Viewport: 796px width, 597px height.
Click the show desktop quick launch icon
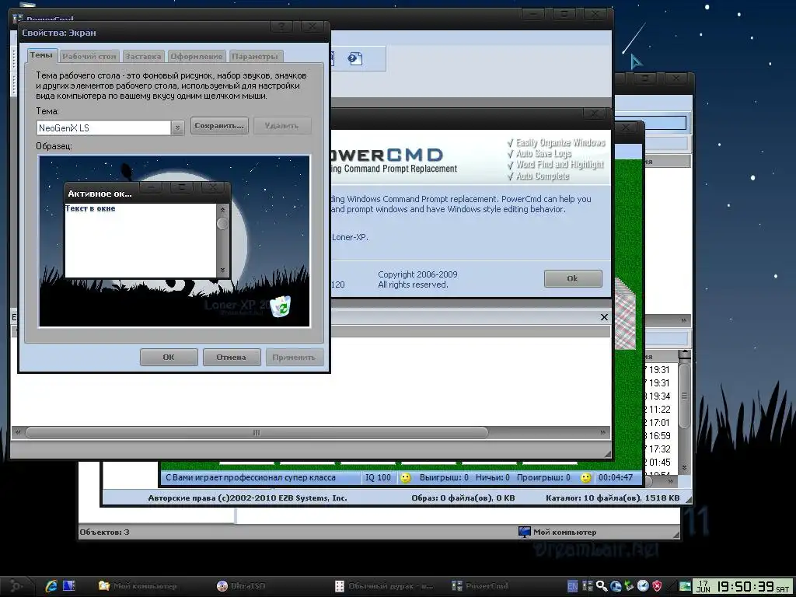(x=69, y=586)
